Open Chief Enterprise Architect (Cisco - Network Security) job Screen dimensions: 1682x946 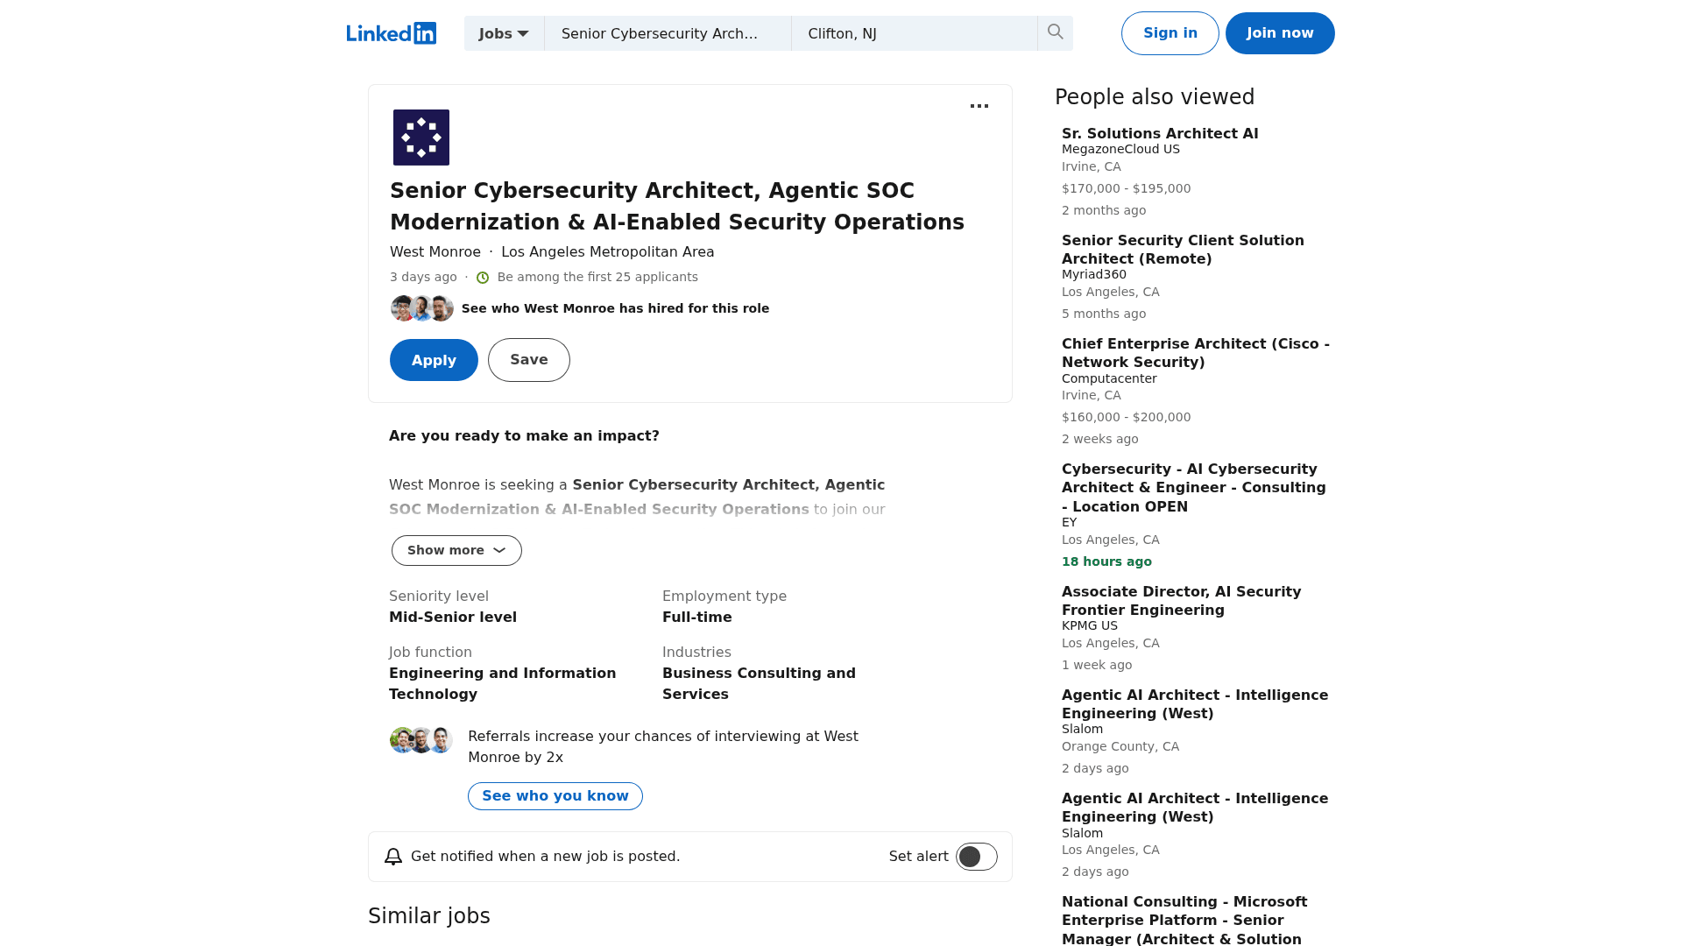point(1196,353)
